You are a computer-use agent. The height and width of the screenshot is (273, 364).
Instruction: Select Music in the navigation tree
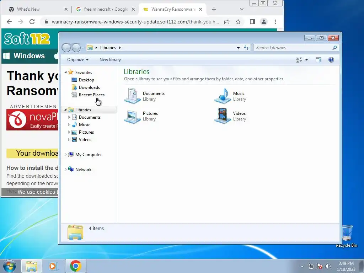(85, 125)
